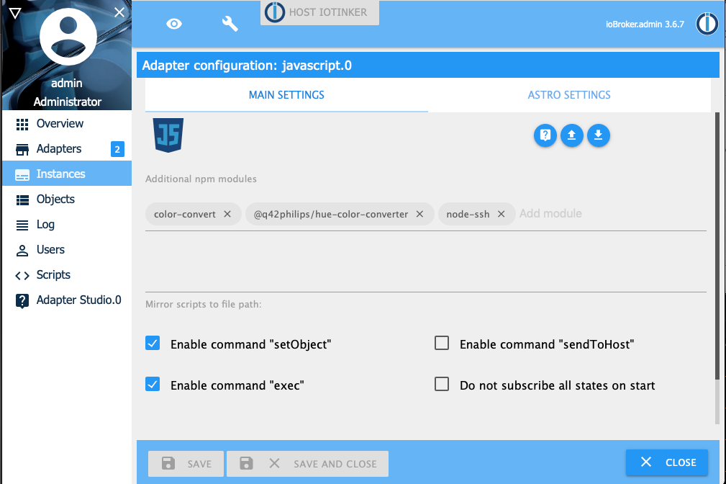This screenshot has height=484, width=726.
Task: Open Objects in the sidebar
Action: coord(67,200)
